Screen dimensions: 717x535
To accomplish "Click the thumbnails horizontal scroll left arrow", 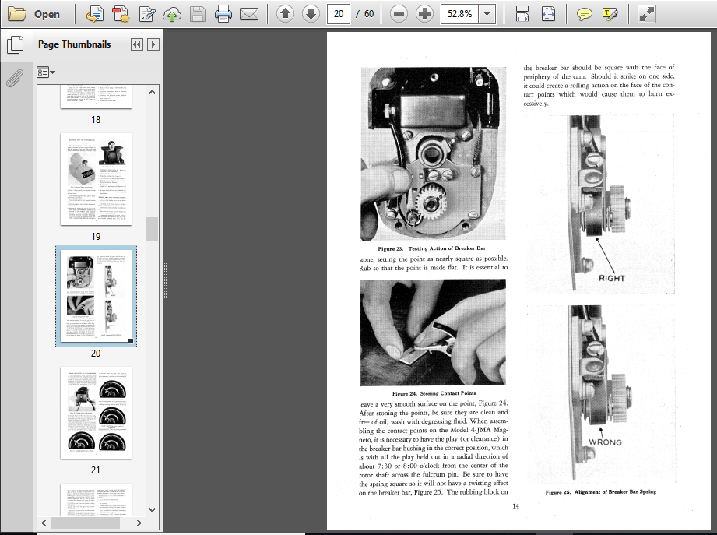I will (44, 523).
